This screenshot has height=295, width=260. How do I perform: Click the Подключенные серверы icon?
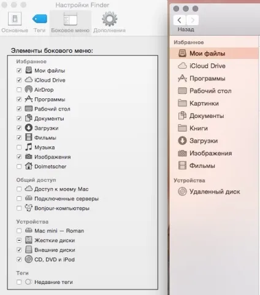pyautogui.click(x=29, y=198)
